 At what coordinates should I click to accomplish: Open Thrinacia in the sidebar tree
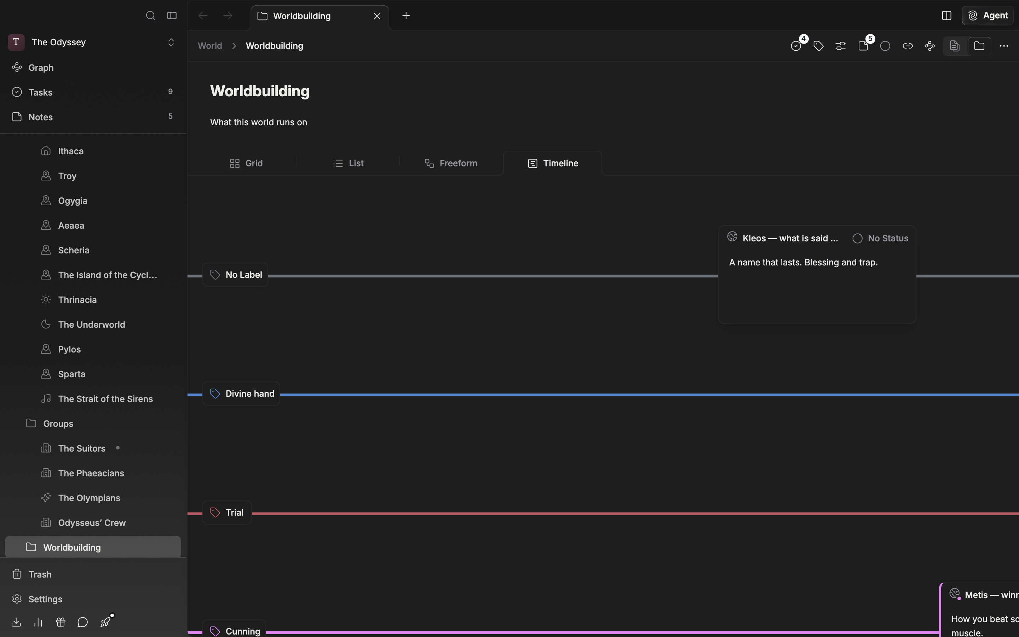[93, 300]
